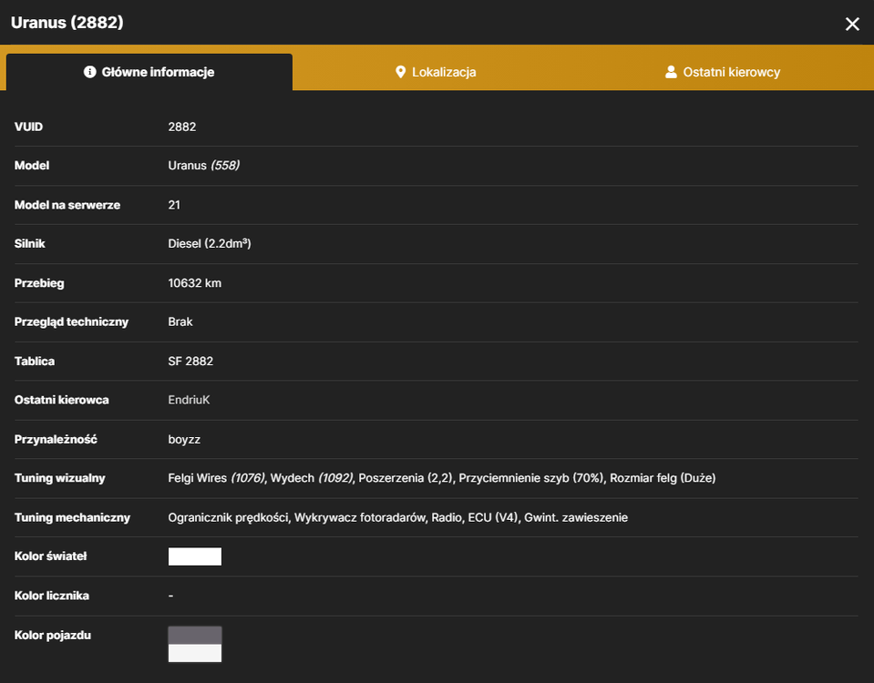Close the Uranus (2882) dialog
The image size is (874, 683).
852,24
